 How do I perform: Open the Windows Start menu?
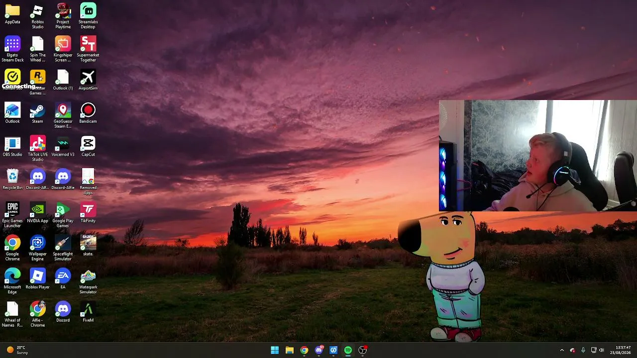tap(275, 350)
